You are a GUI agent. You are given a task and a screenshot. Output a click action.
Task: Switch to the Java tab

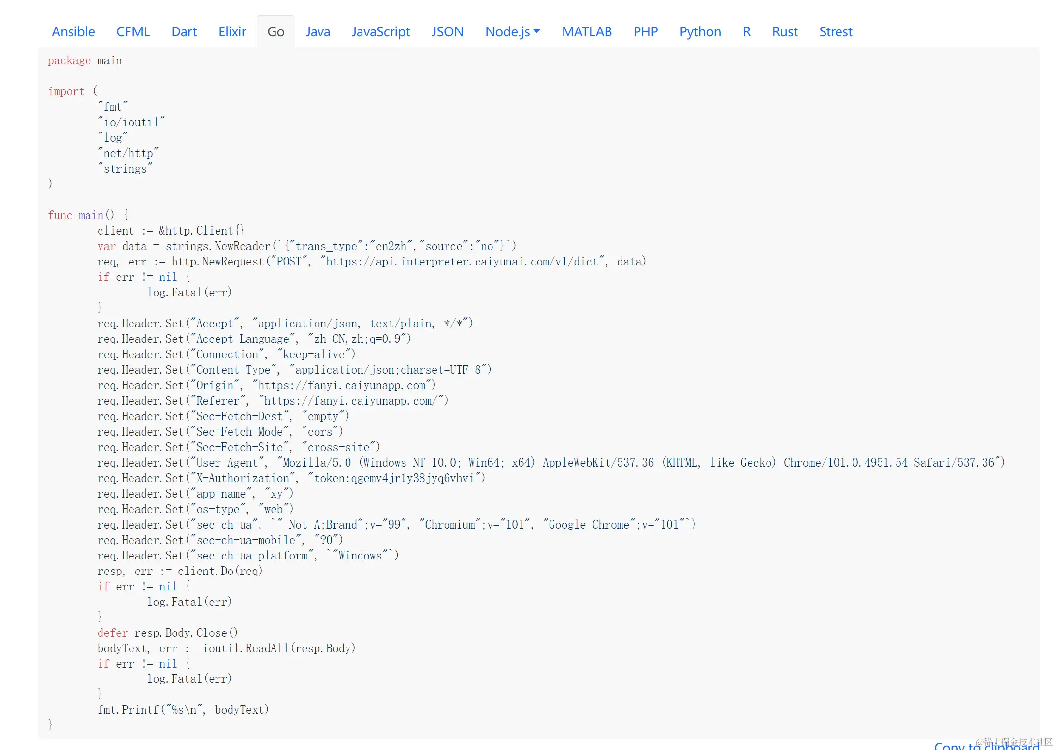tap(318, 32)
